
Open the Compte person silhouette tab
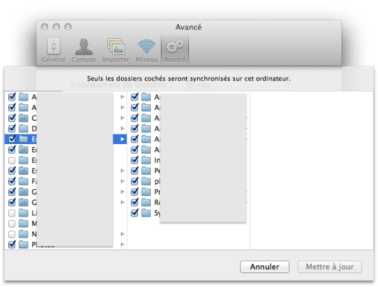(x=83, y=50)
